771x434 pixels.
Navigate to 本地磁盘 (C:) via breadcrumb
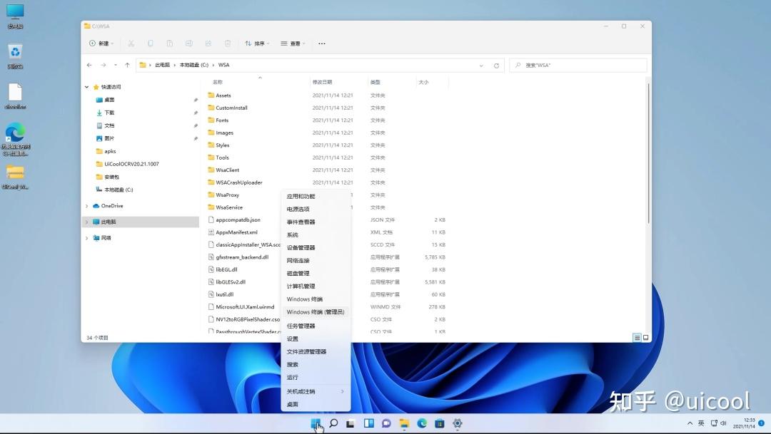coord(194,65)
